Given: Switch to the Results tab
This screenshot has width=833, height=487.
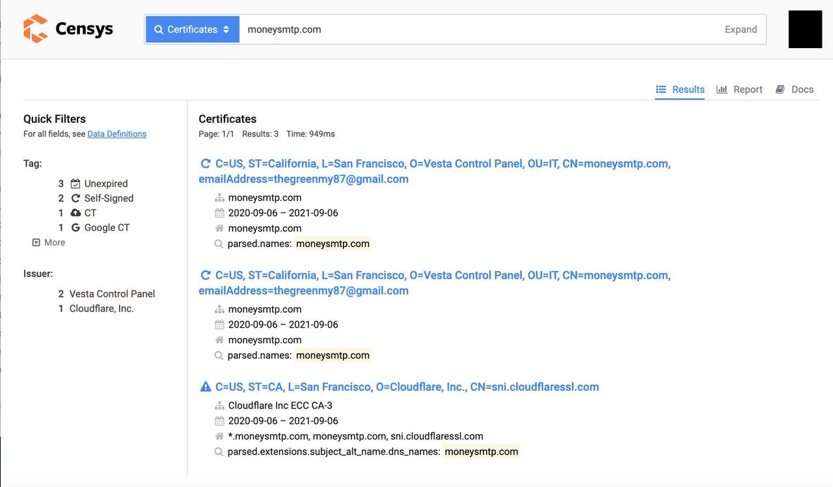Looking at the screenshot, I should (x=680, y=89).
